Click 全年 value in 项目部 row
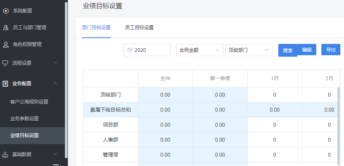The height and width of the screenshot is (166, 344). point(165,125)
